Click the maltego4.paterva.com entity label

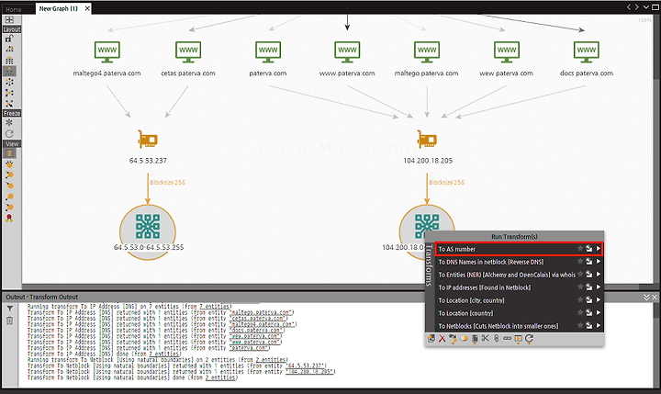point(106,73)
